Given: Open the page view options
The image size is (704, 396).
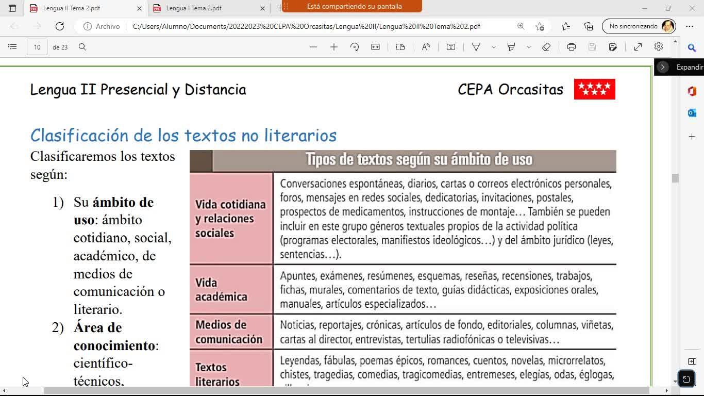Looking at the screenshot, I should point(400,47).
